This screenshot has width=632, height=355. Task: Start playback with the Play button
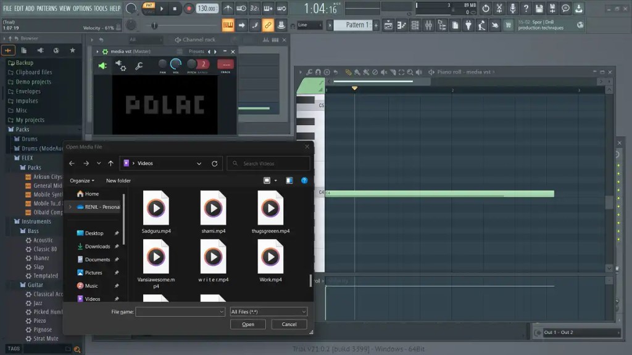(x=162, y=9)
